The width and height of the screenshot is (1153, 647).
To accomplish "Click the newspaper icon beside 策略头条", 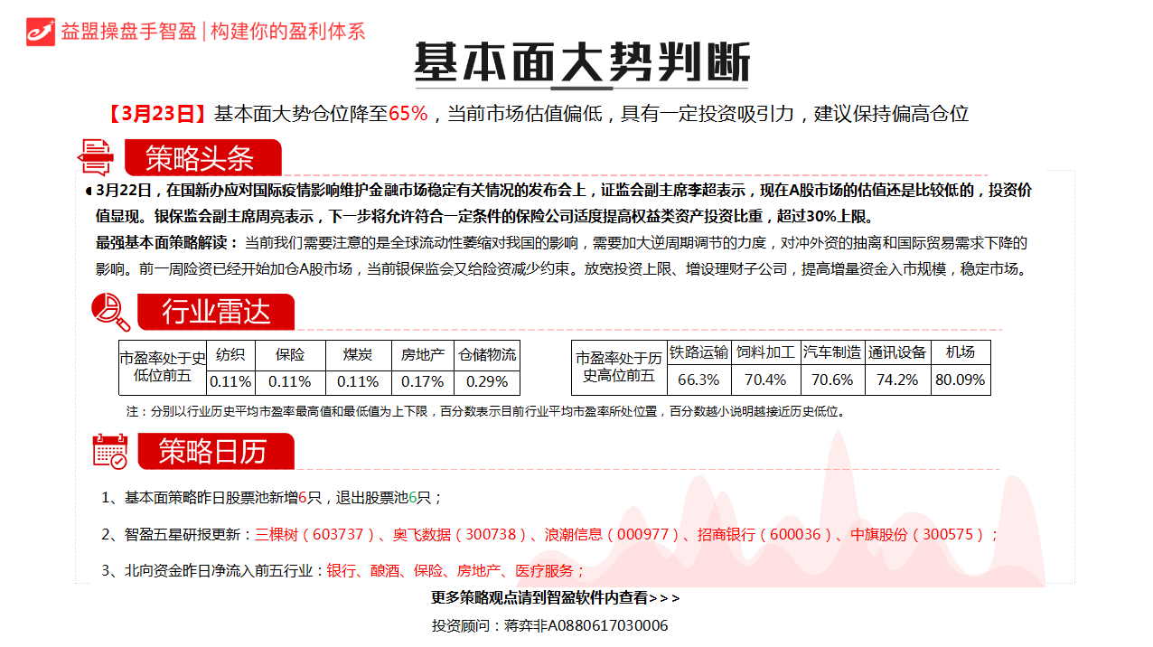I will [97, 157].
